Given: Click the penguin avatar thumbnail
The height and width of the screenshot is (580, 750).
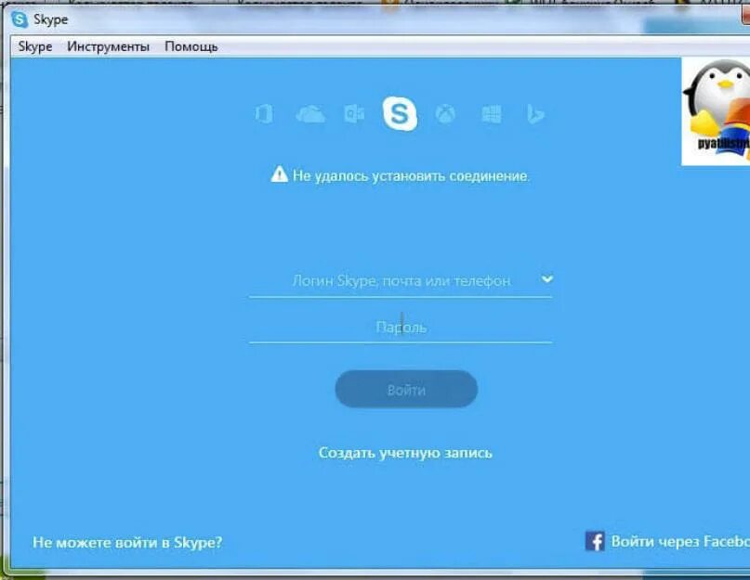Looking at the screenshot, I should 716,111.
